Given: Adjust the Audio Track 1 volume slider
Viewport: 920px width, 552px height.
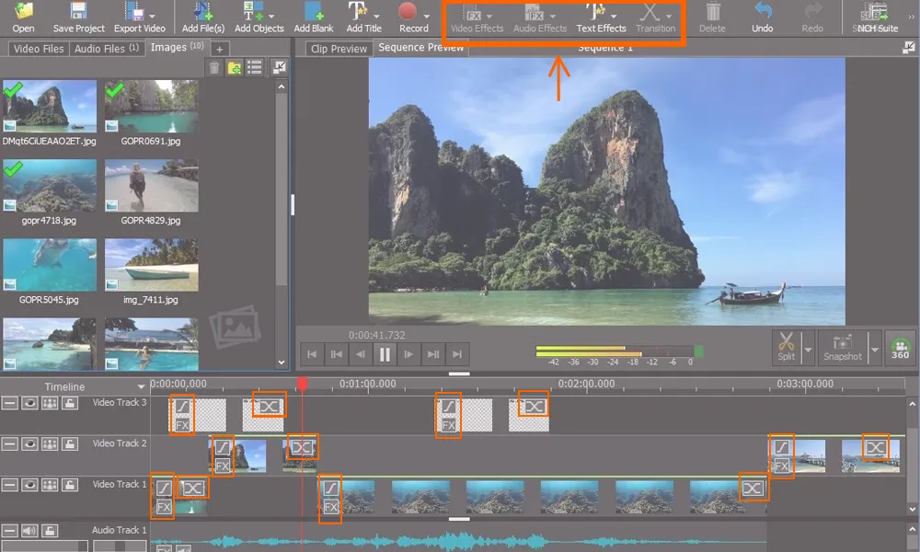Looking at the screenshot, I should point(44,546).
